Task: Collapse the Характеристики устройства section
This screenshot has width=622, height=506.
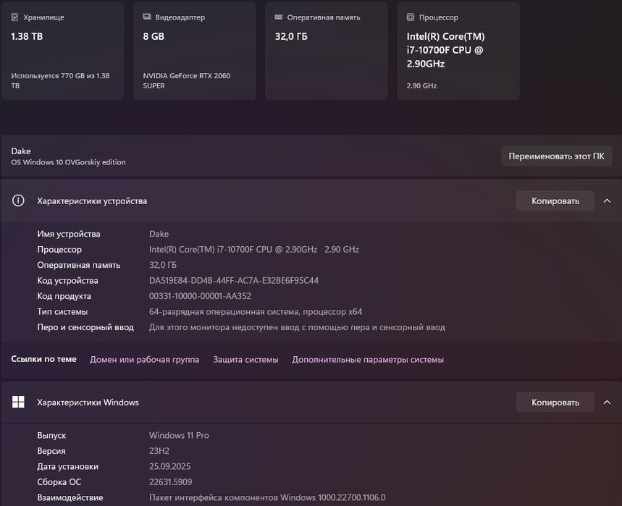Action: [607, 201]
